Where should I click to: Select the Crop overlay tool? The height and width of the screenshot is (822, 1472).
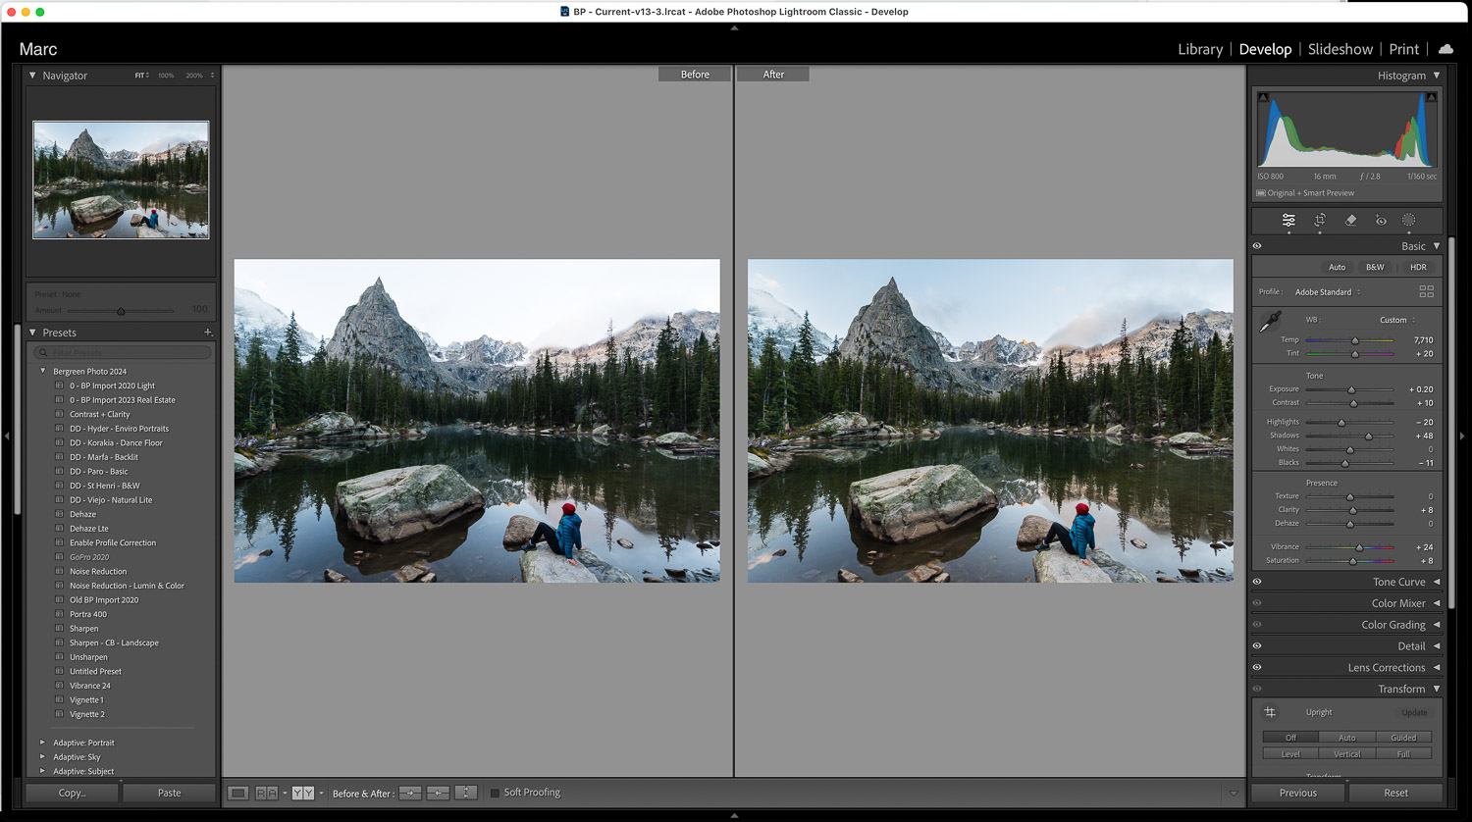[1320, 221]
